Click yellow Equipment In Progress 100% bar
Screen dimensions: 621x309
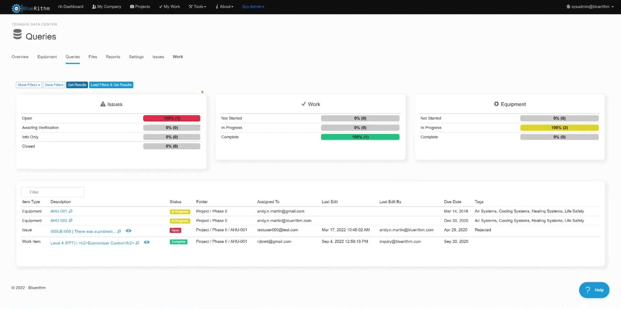coord(559,128)
